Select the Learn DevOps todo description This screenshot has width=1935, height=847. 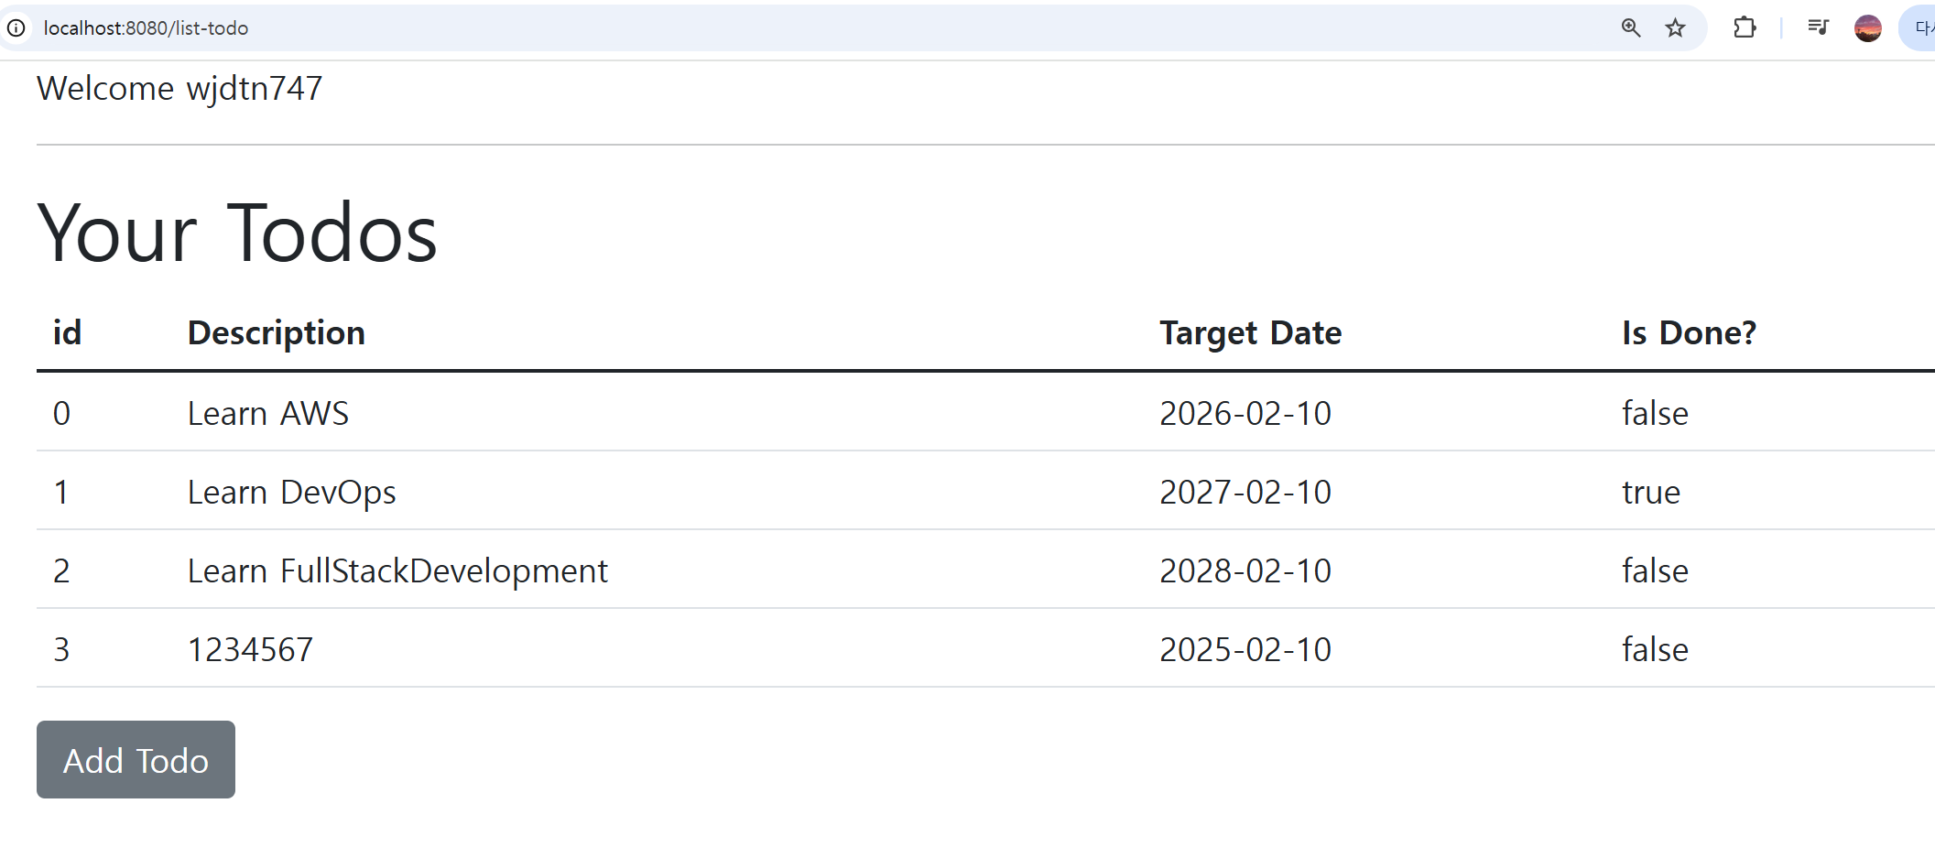pos(291,493)
